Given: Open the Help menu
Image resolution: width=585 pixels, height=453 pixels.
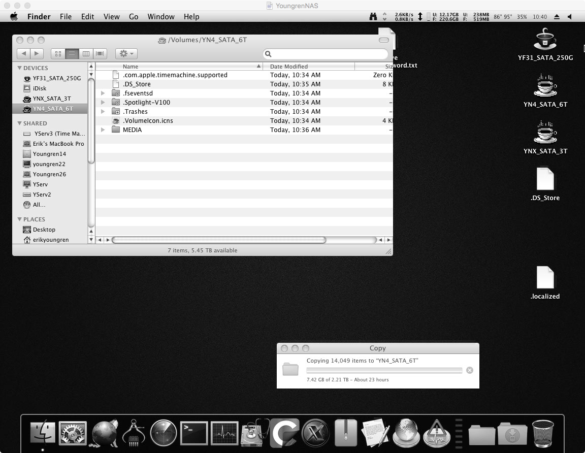Looking at the screenshot, I should pos(191,16).
